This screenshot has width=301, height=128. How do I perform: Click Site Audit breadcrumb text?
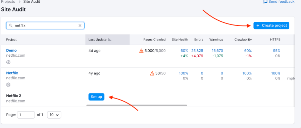[32, 2]
